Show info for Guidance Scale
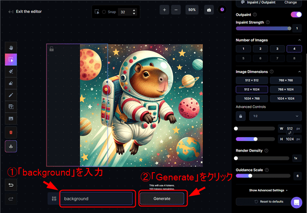Screen dimensions: 307x213 [267, 170]
